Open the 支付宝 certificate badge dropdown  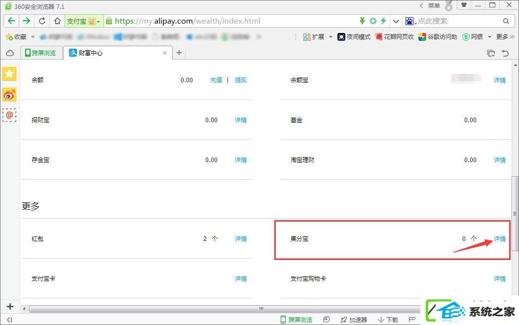point(84,21)
